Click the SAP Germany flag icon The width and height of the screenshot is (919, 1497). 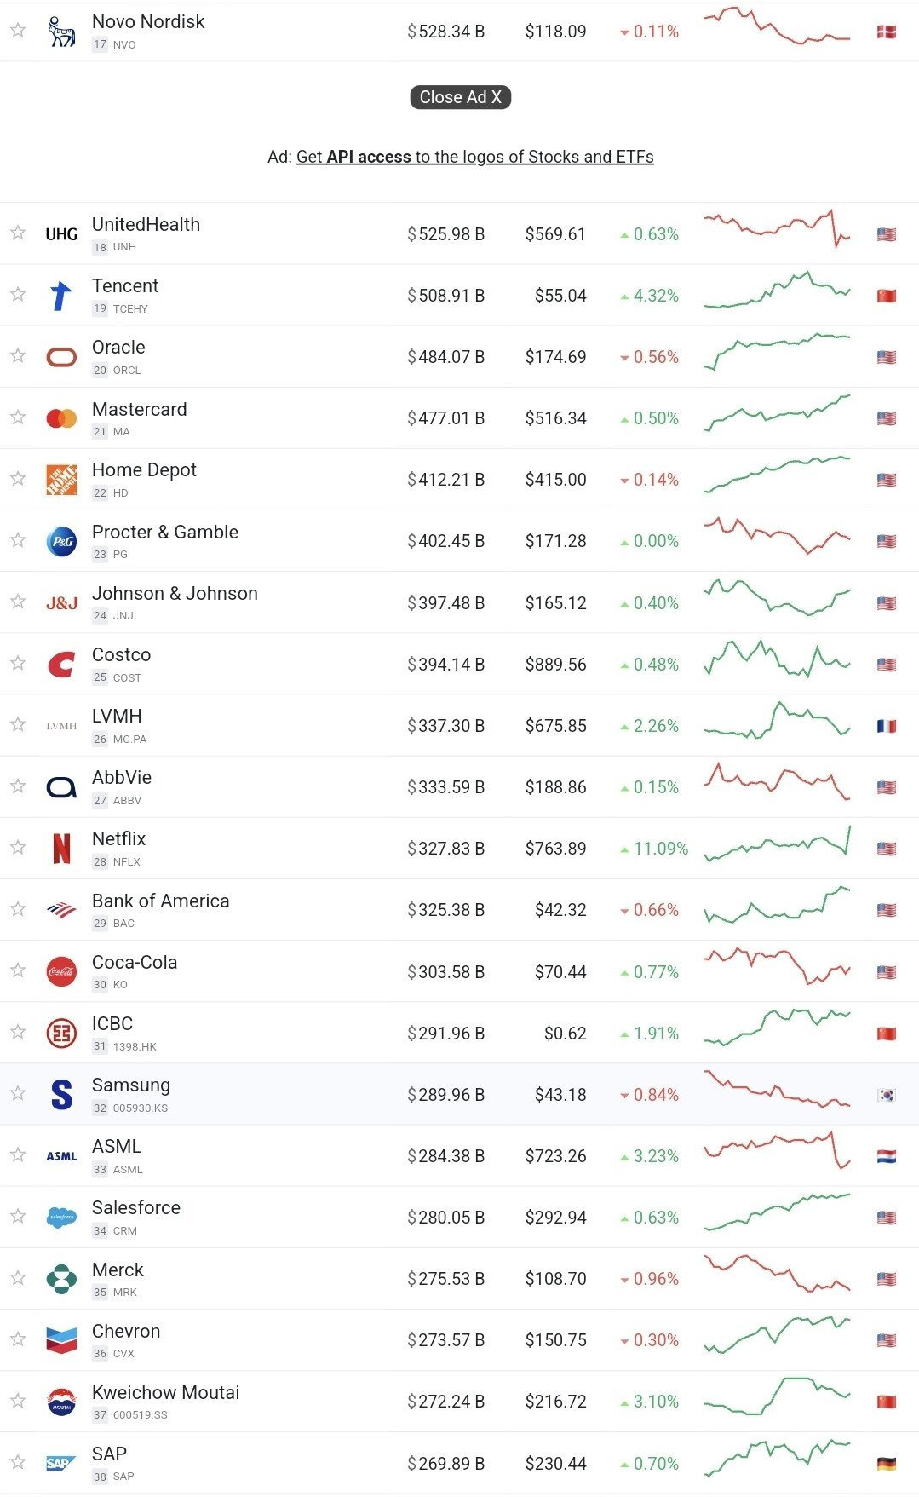887,1464
